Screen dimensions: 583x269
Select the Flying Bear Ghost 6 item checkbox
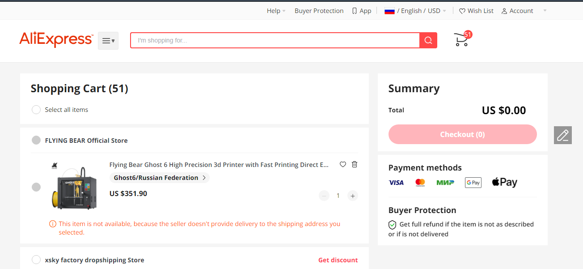coord(36,187)
